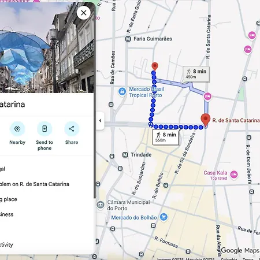This screenshot has height=260, width=260.
Task: Select the Mercado do Bolhão shopping pin
Action: (164, 217)
